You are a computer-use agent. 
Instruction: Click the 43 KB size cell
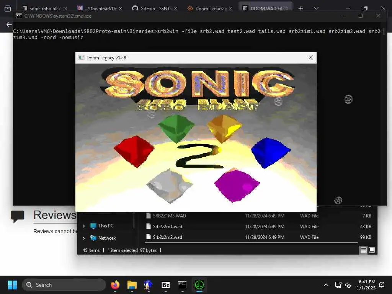(365, 227)
